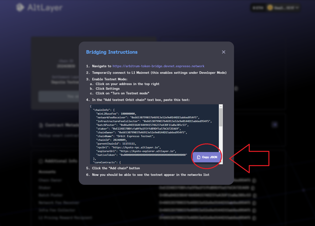315x226 pixels.
Task: Click the "rpcUrl" kyoto-rpc.altlayer.io line
Action: tap(128, 147)
